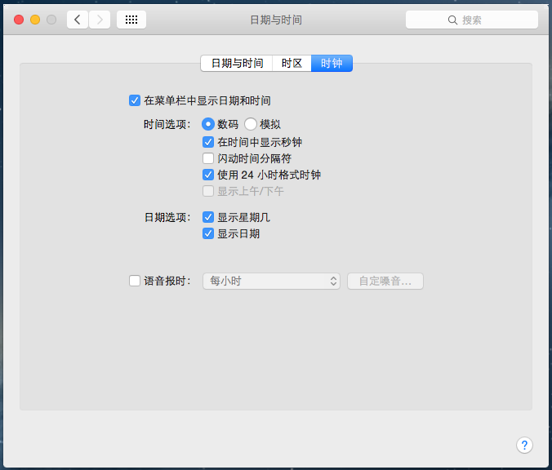
Task: Click the back navigation arrow
Action: (78, 20)
